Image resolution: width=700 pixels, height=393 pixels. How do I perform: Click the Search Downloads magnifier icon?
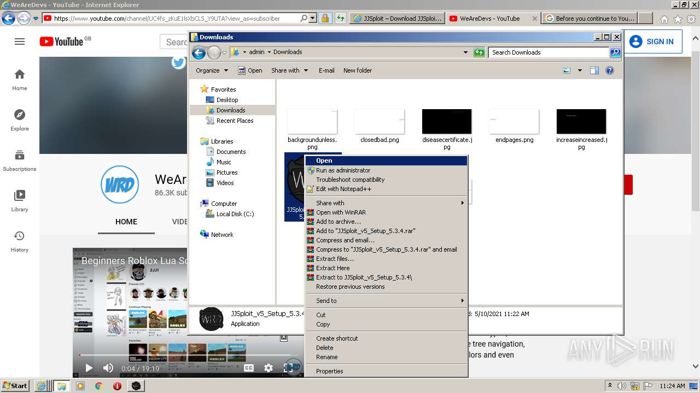point(615,52)
